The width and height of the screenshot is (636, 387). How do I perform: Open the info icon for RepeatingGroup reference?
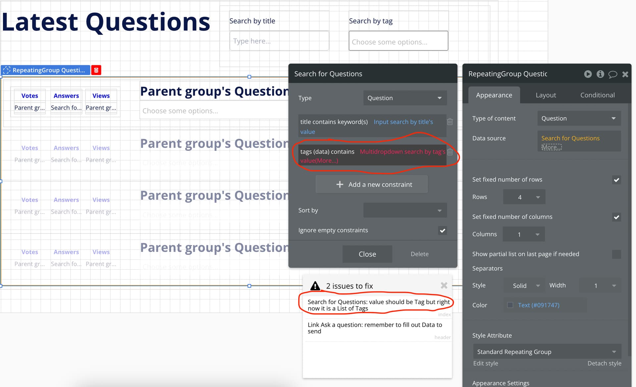click(600, 74)
